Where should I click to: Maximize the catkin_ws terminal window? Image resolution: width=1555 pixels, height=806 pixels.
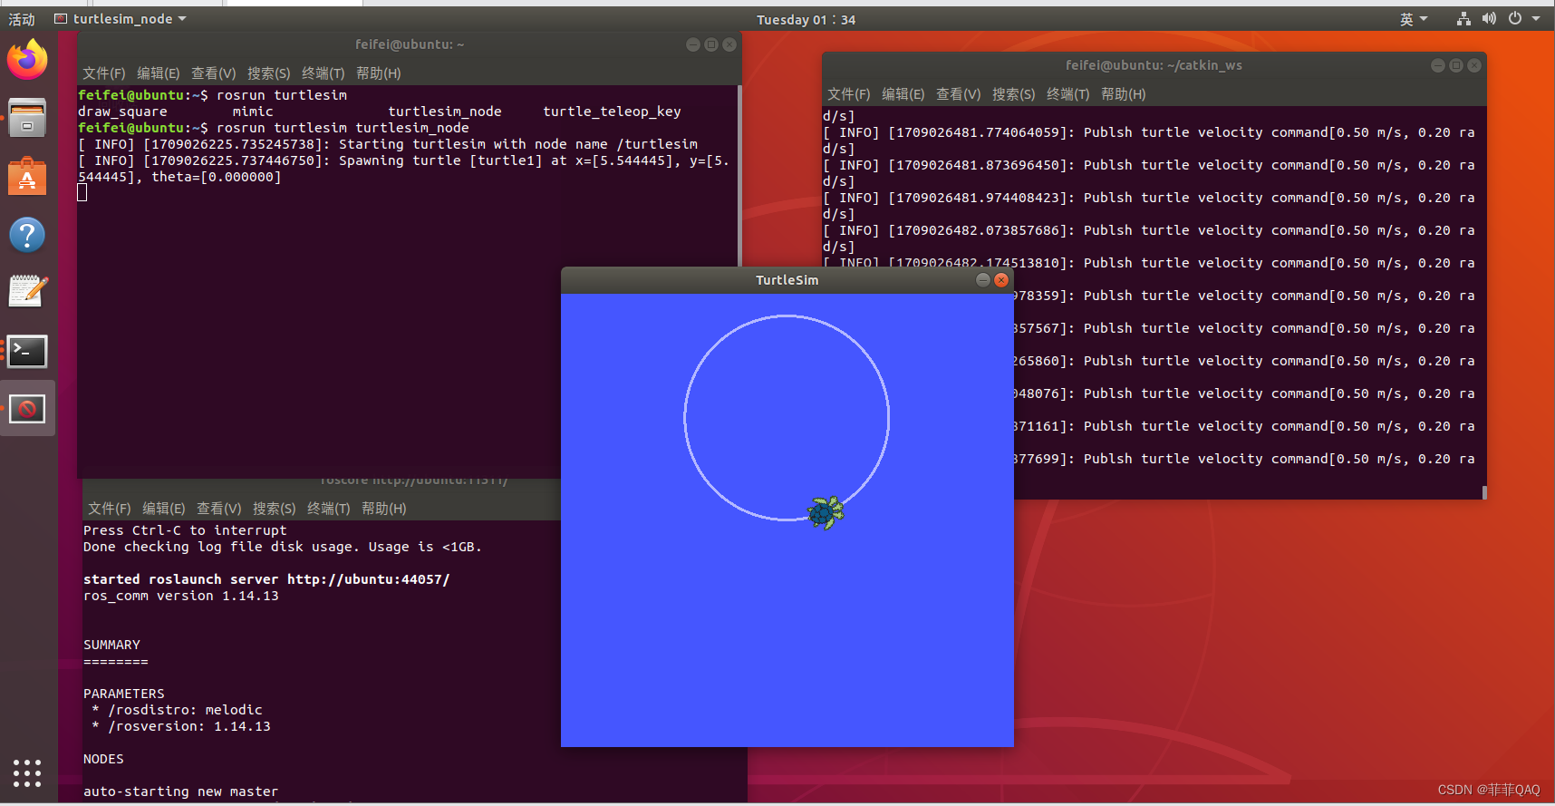point(1456,65)
